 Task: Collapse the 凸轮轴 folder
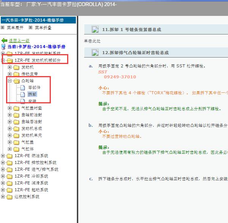pyautogui.click(x=9, y=81)
